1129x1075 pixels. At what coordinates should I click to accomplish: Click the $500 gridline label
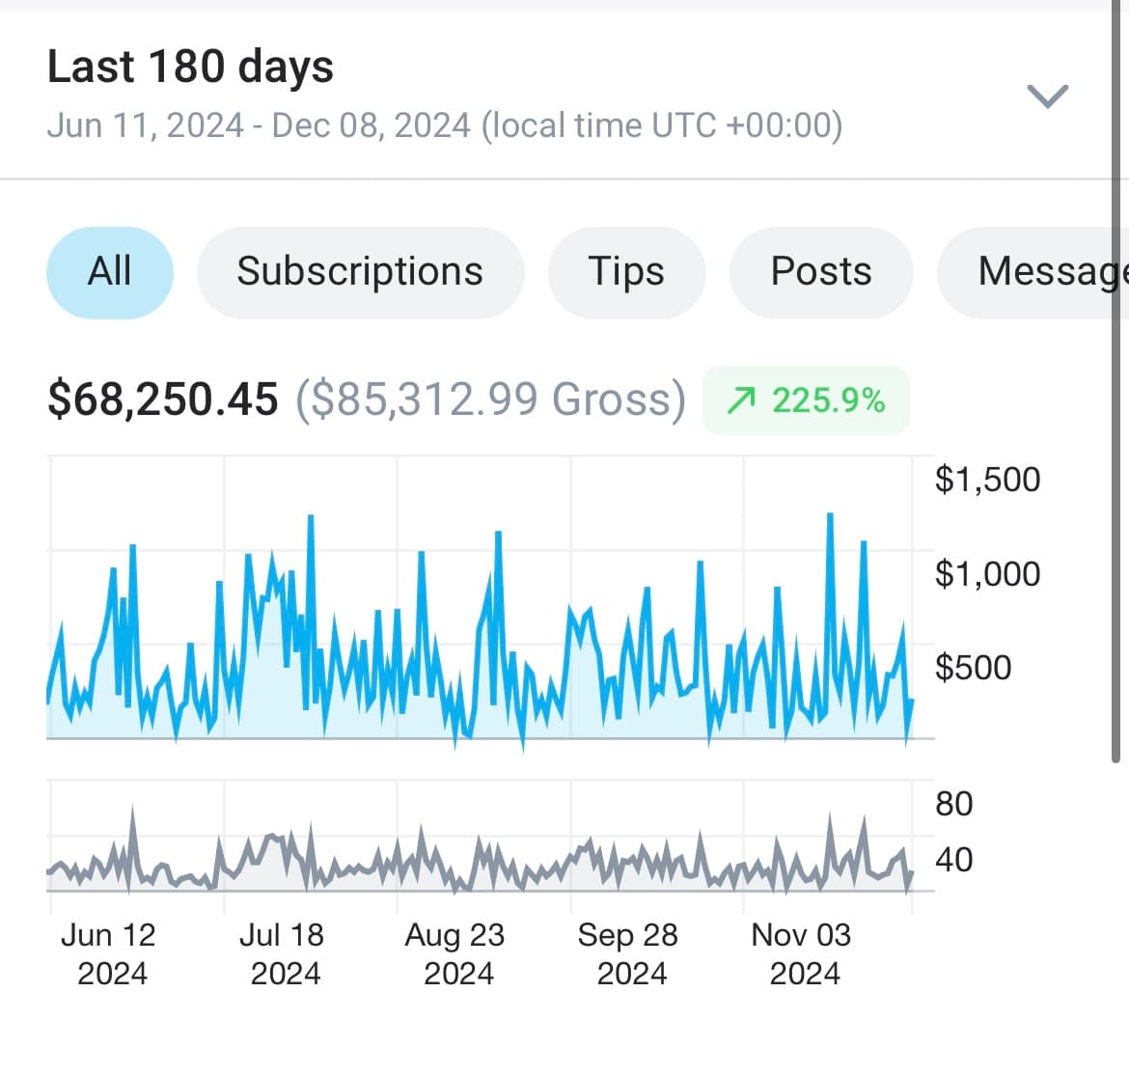(x=974, y=667)
